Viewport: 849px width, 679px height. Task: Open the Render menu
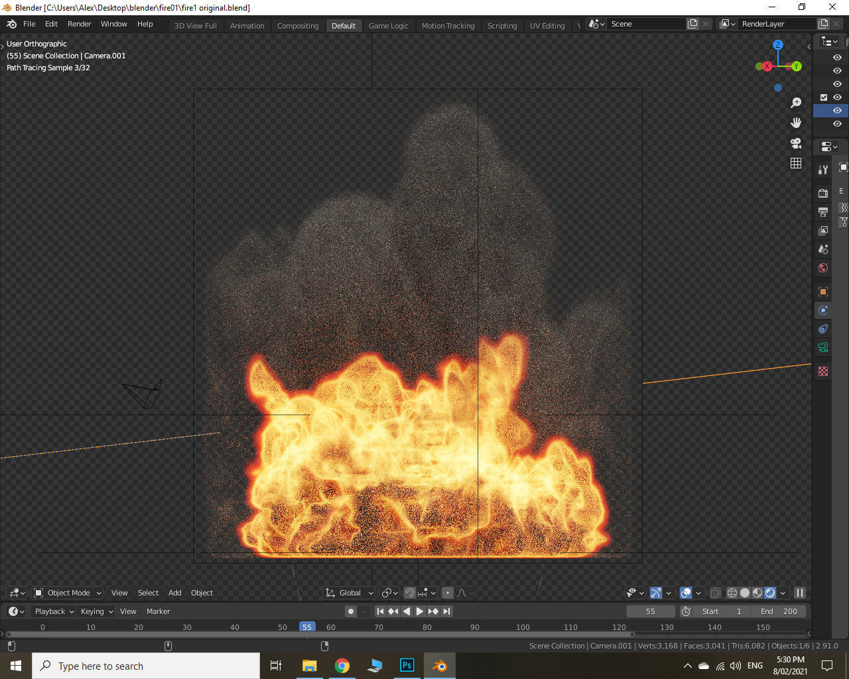point(79,24)
